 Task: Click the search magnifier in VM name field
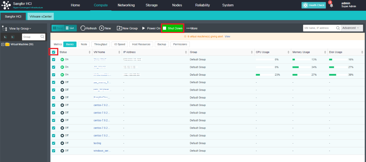tap(338, 28)
